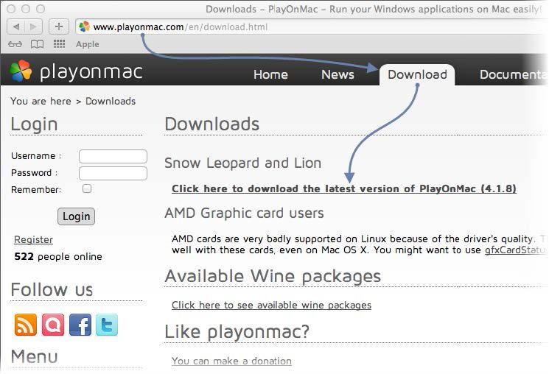This screenshot has height=374, width=549.
Task: Select the Download navigation tab
Action: [x=417, y=74]
